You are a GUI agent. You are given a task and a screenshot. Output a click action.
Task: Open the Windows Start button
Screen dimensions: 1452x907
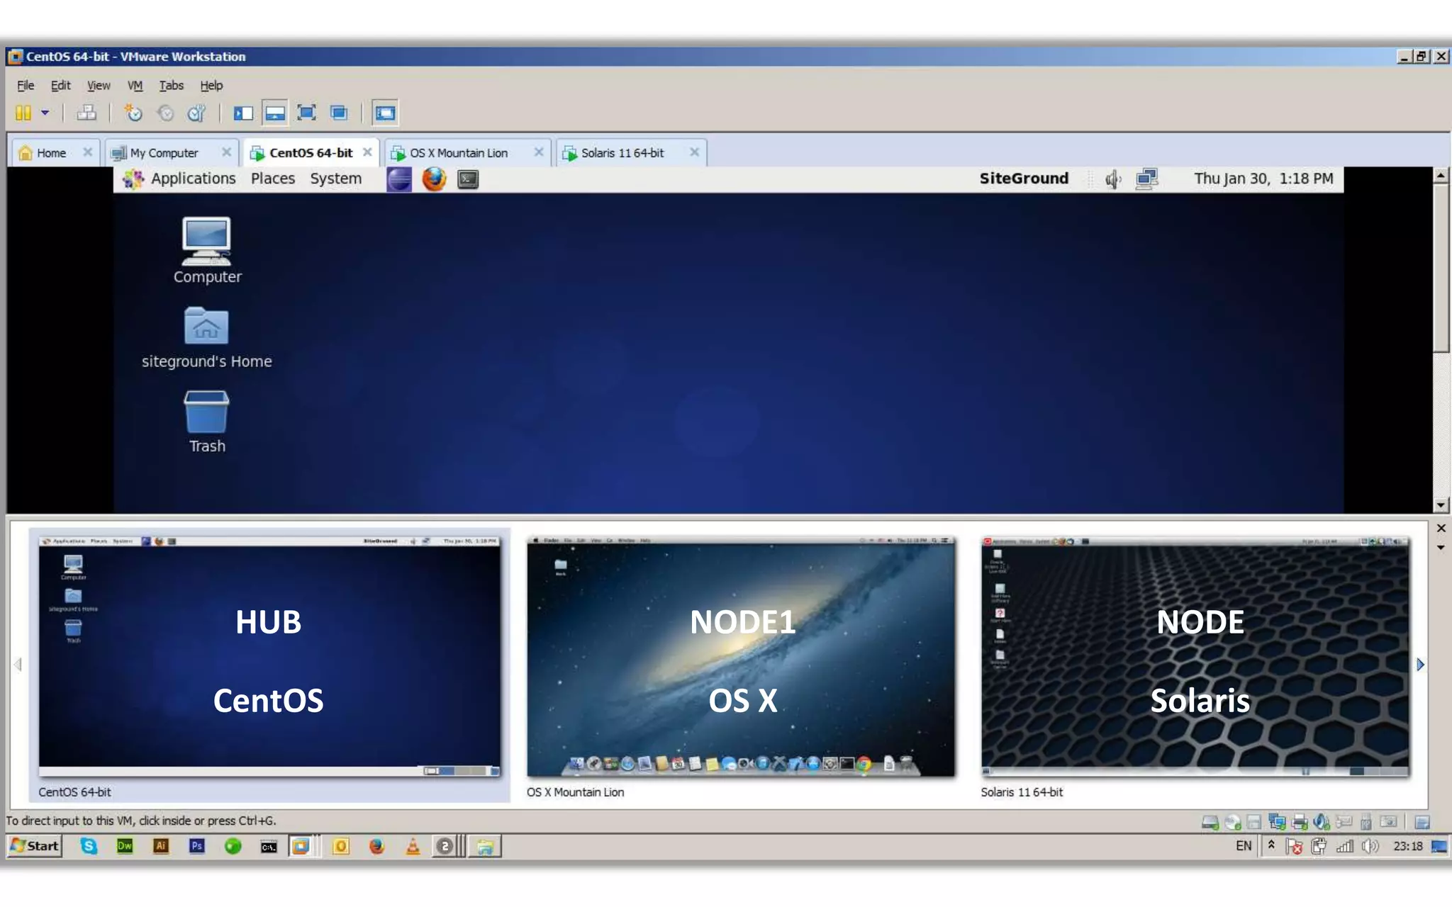tap(35, 846)
